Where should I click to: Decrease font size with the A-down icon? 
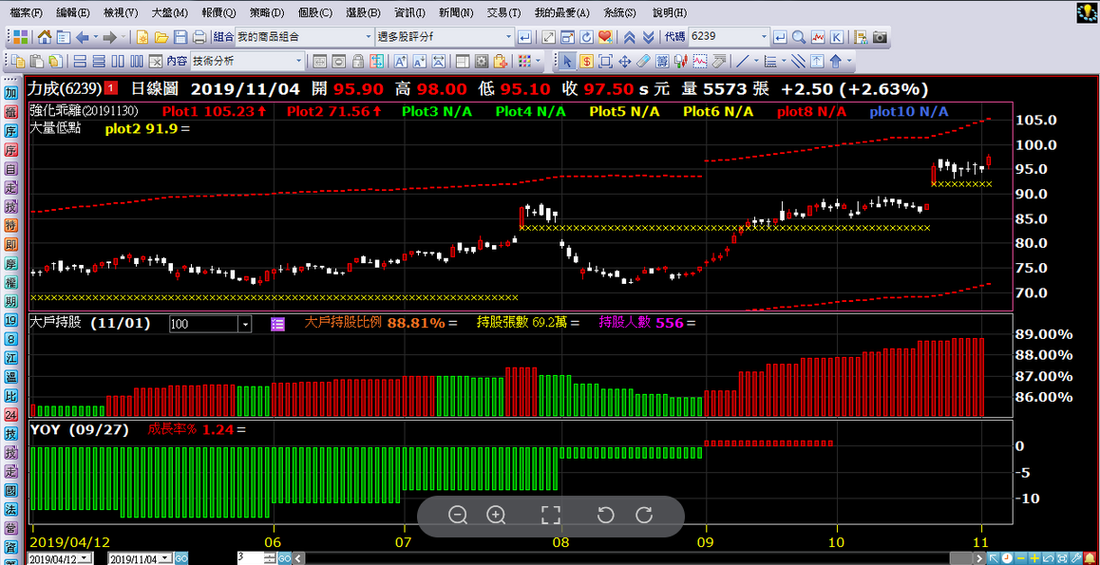(419, 62)
